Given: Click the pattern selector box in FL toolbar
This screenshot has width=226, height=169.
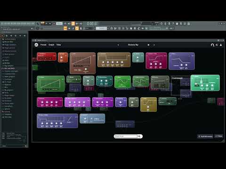Looking at the screenshot, I should pos(101,28).
